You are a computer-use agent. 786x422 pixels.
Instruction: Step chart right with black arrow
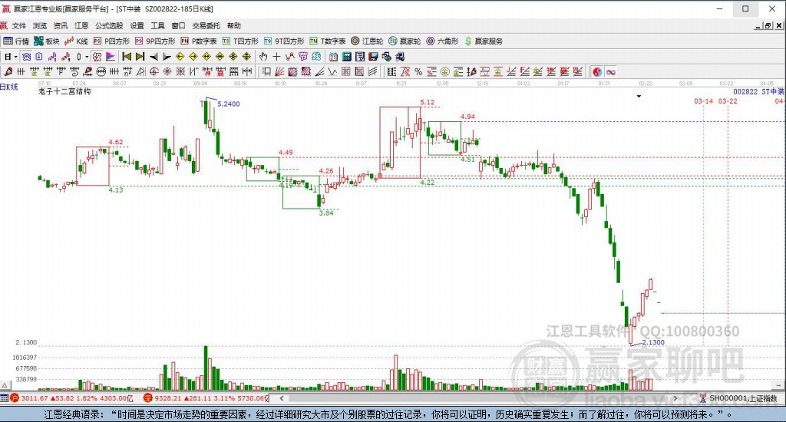[x=167, y=57]
